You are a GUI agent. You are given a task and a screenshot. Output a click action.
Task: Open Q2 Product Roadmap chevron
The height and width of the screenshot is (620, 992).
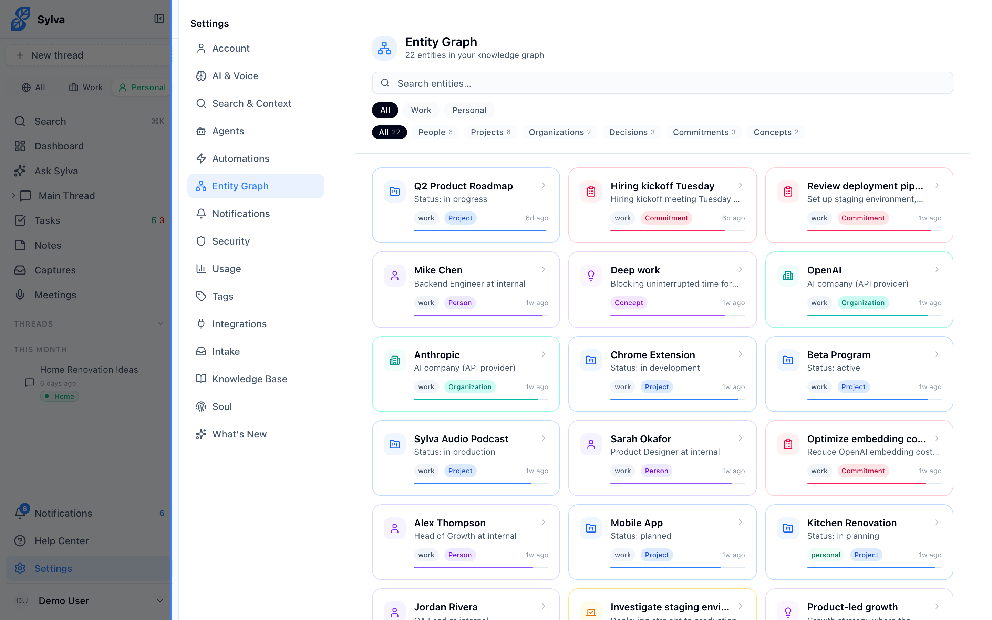pos(543,186)
